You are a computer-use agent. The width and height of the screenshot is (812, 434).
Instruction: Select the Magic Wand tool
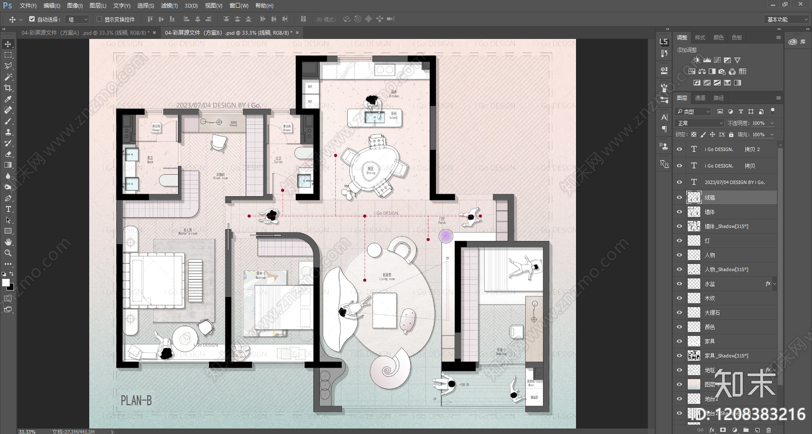[x=8, y=77]
